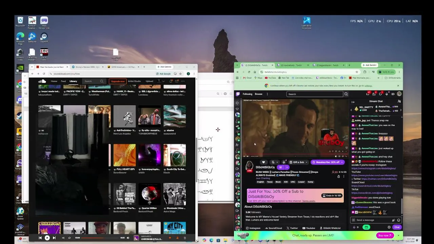Viewport: 434px width, 244px height.
Task: Expand the Gift a Sub dropdown
Action: pyautogui.click(x=307, y=162)
